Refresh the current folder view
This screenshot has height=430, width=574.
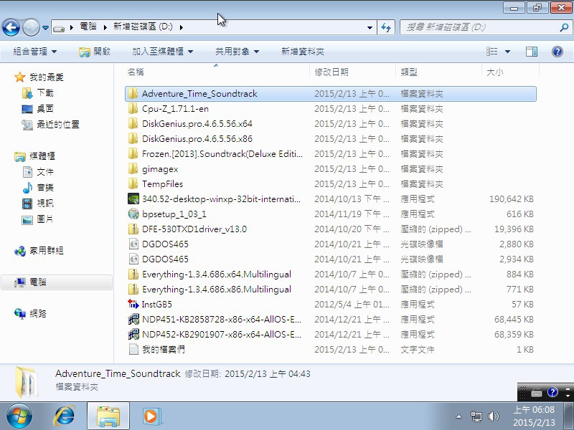pos(386,27)
